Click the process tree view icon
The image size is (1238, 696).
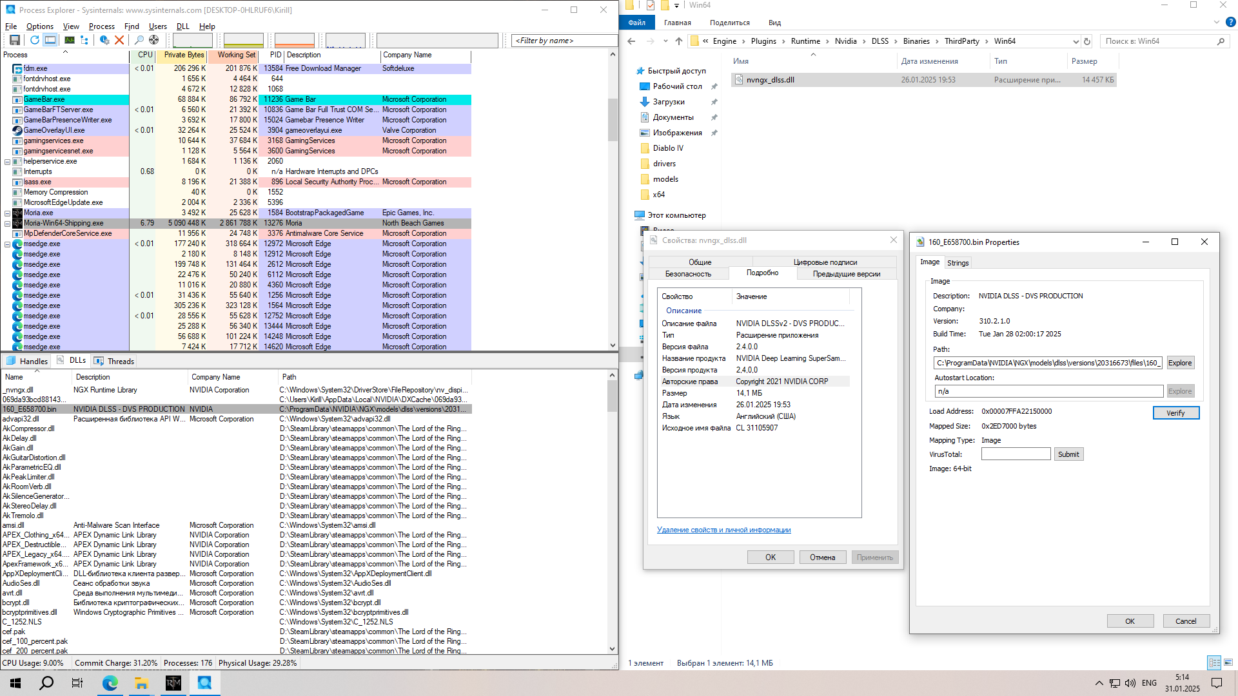pos(84,40)
